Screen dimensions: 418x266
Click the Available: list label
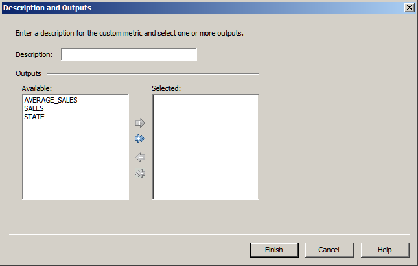tap(36, 88)
